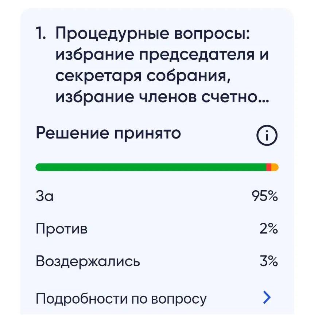Select the Против vote label
314x319 pixels.
(62, 229)
